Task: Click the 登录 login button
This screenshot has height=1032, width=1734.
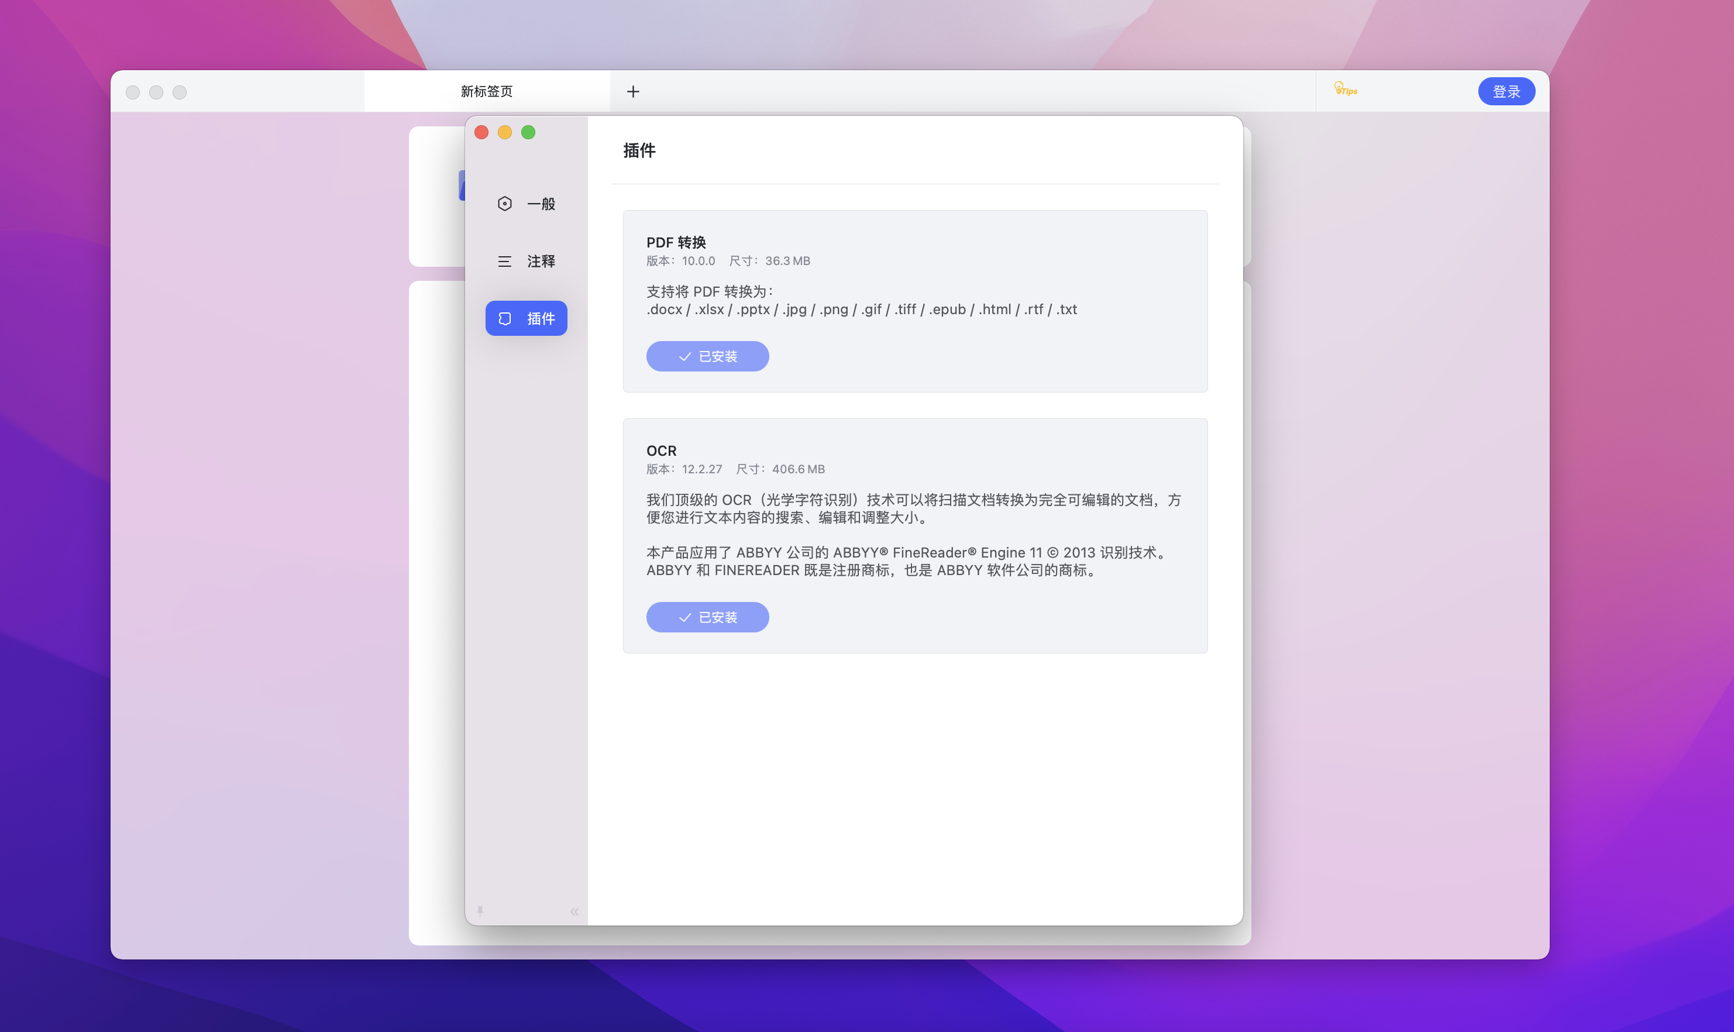Action: click(1506, 92)
